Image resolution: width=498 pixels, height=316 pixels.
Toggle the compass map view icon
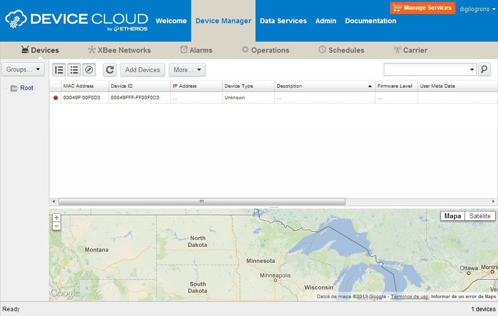click(x=89, y=70)
